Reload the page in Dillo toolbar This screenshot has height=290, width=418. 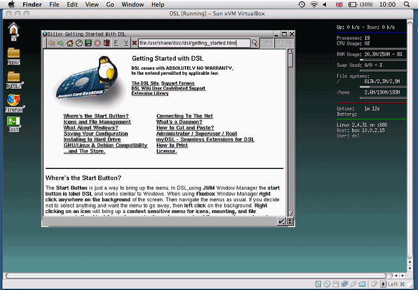(79, 43)
